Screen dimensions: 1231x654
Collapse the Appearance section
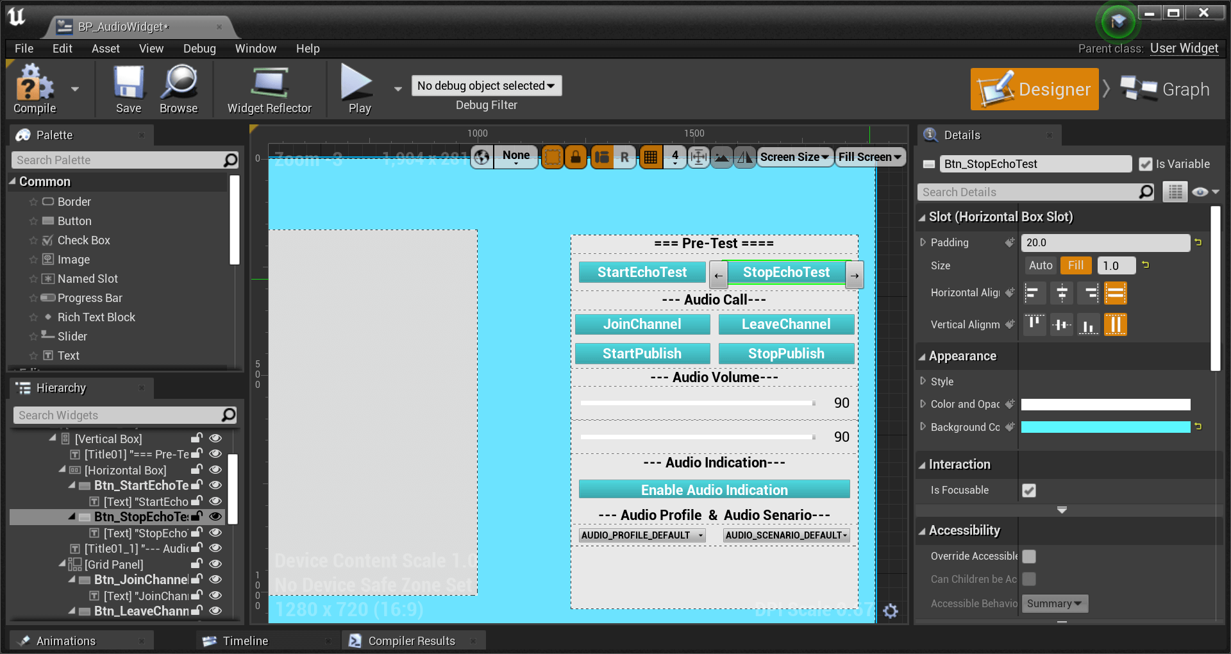pos(922,356)
